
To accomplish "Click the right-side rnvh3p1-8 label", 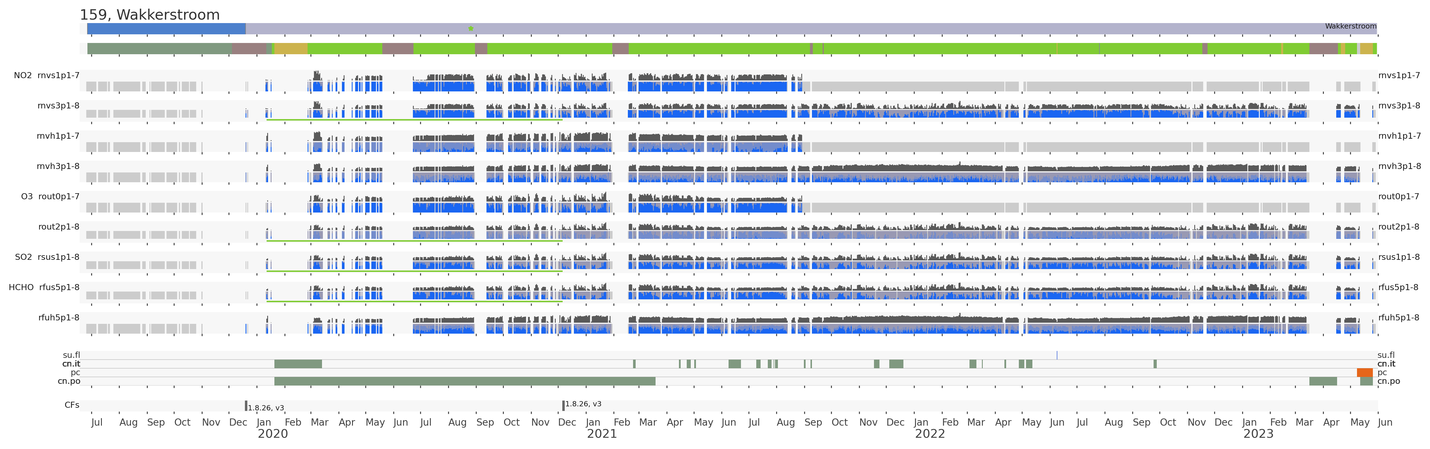I will pyautogui.click(x=1399, y=166).
